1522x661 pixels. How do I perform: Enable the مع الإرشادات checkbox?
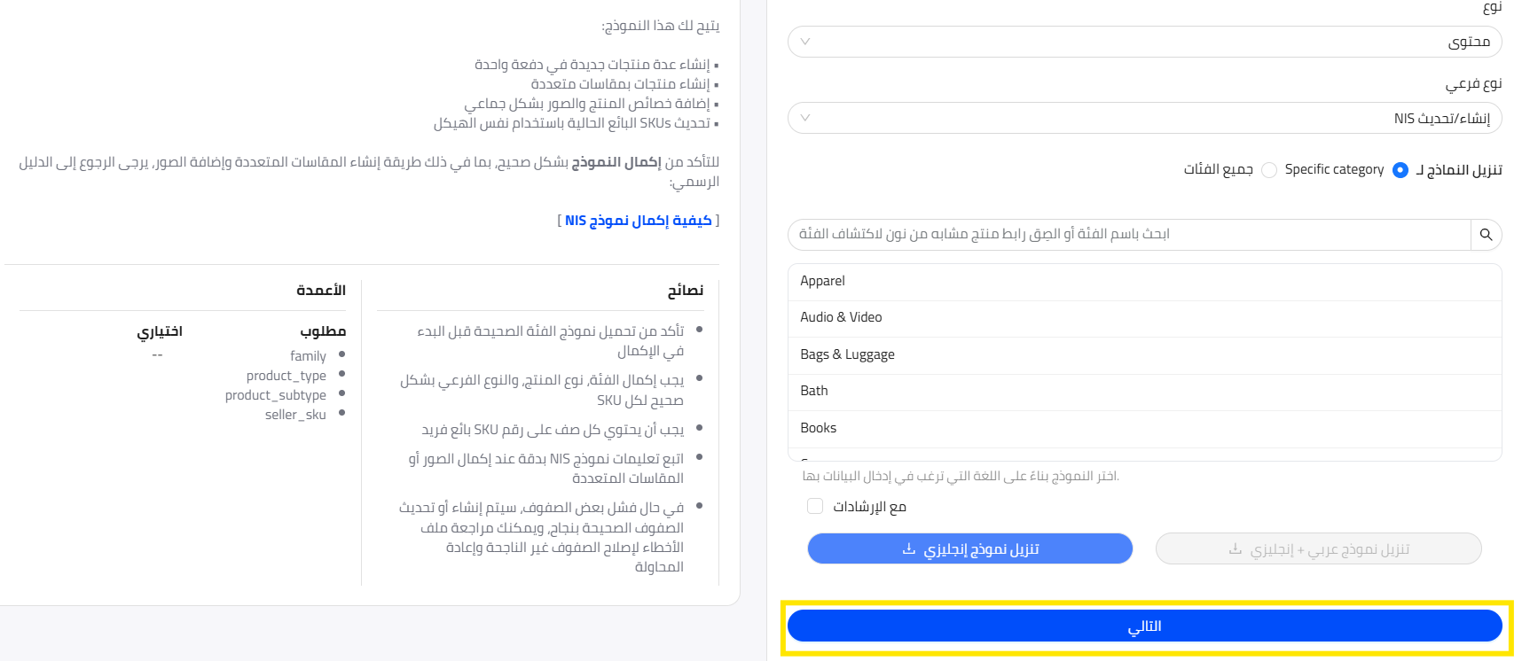[x=815, y=506]
